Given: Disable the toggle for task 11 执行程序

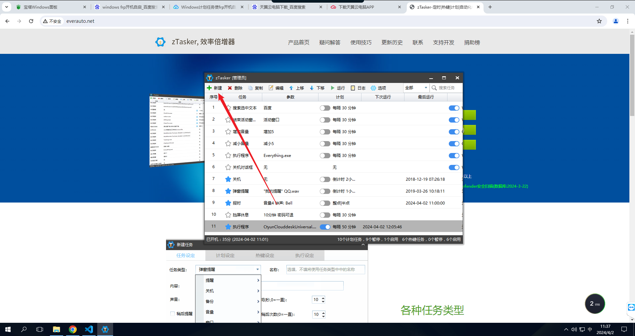Looking at the screenshot, I should coord(325,227).
